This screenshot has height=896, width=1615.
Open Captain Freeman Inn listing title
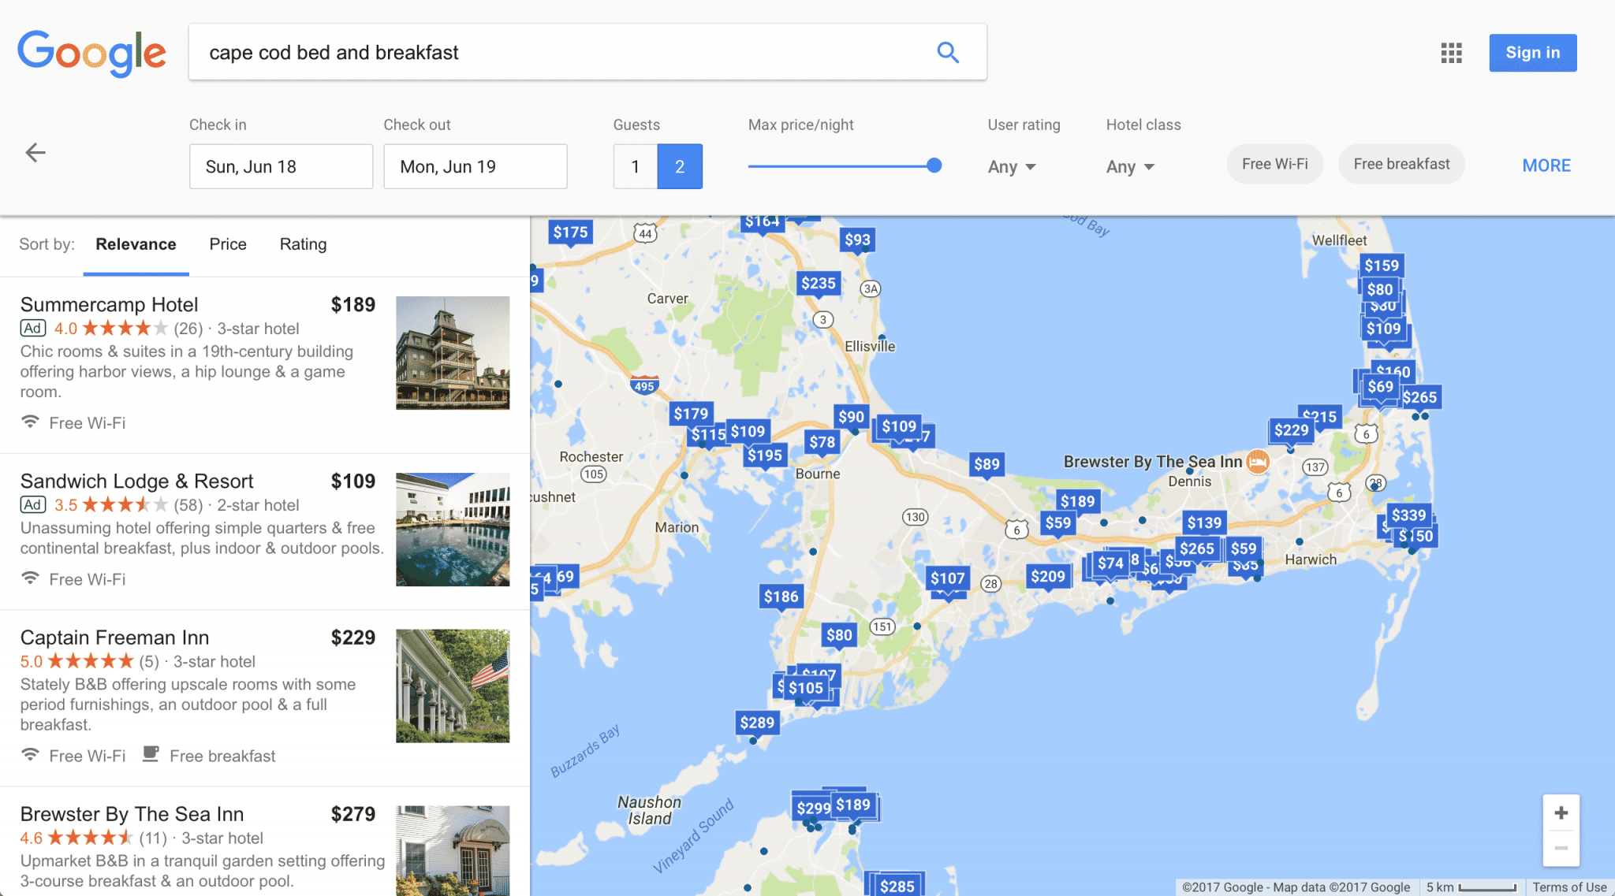pos(114,637)
